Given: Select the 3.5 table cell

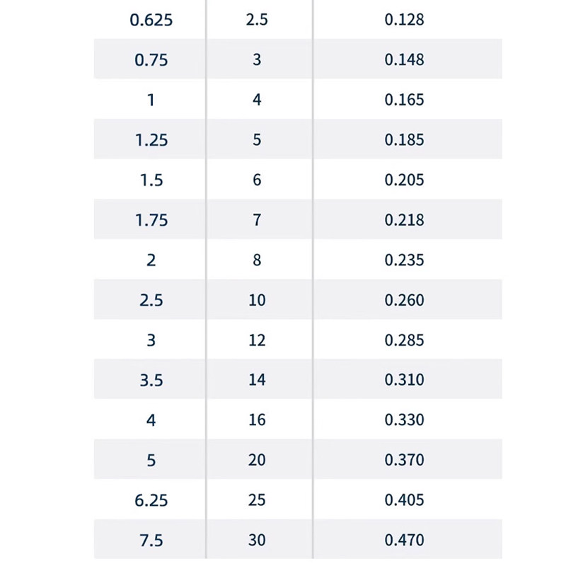Looking at the screenshot, I should click(151, 380).
